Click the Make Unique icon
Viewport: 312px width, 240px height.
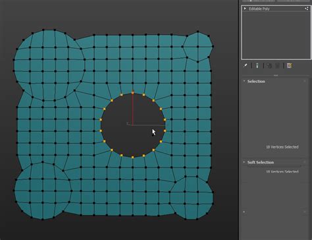(269, 65)
